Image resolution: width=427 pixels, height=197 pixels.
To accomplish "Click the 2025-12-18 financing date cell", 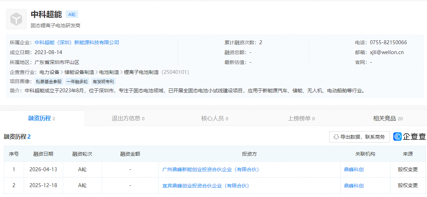I will point(43,186).
